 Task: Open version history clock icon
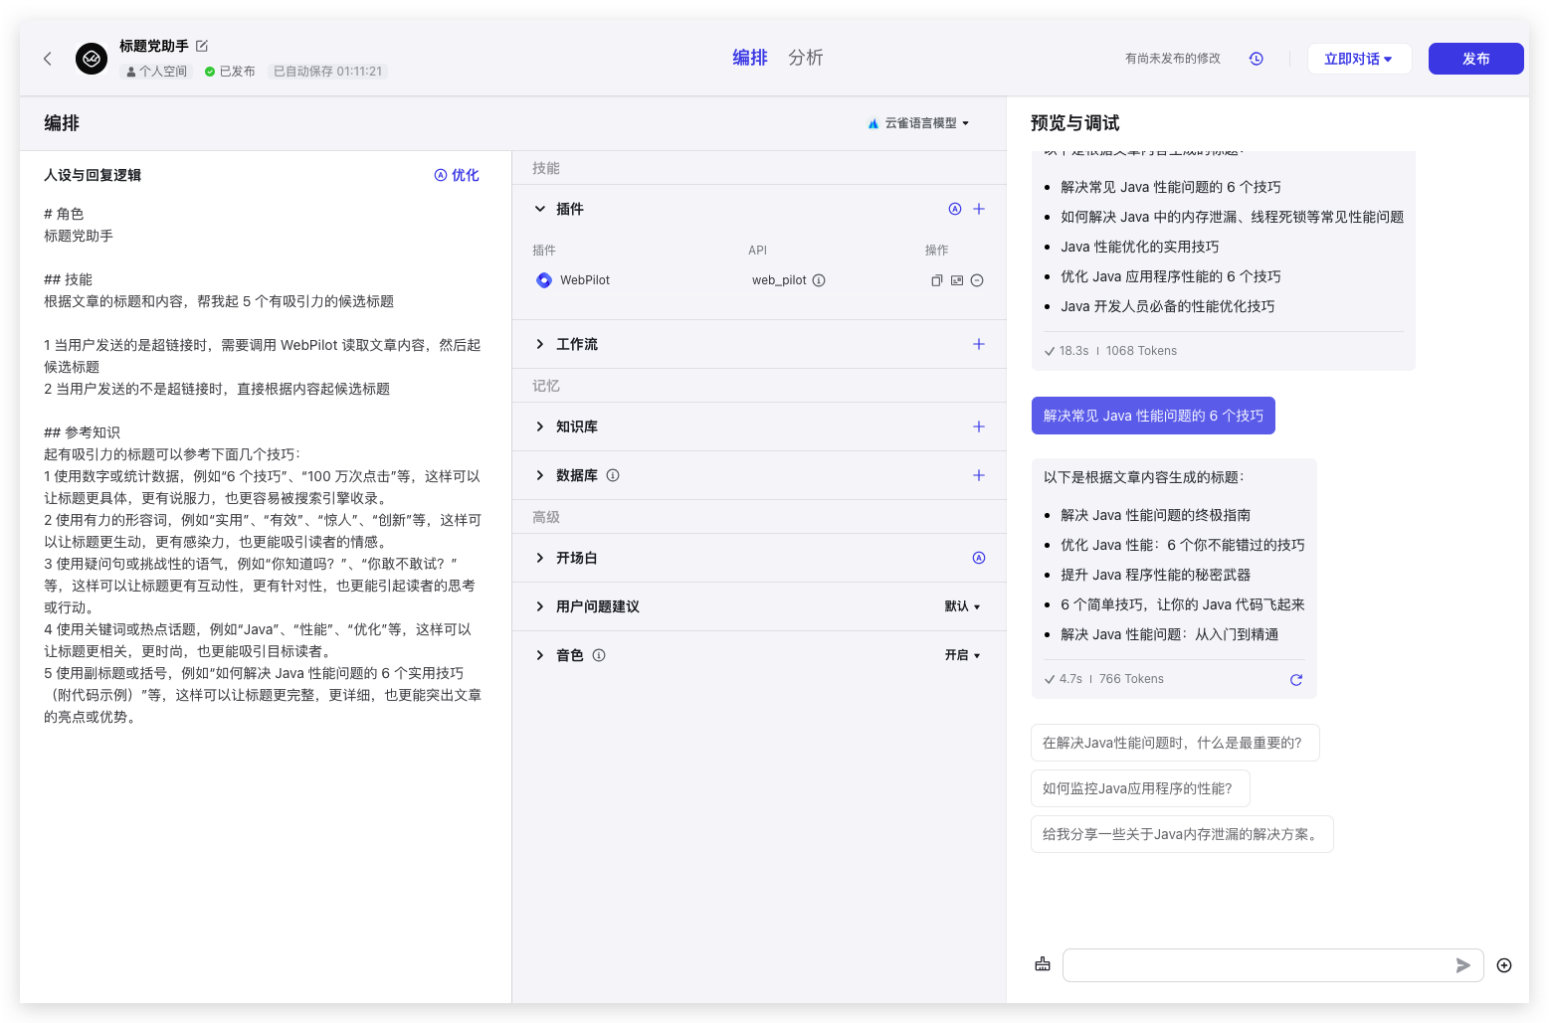tap(1257, 59)
